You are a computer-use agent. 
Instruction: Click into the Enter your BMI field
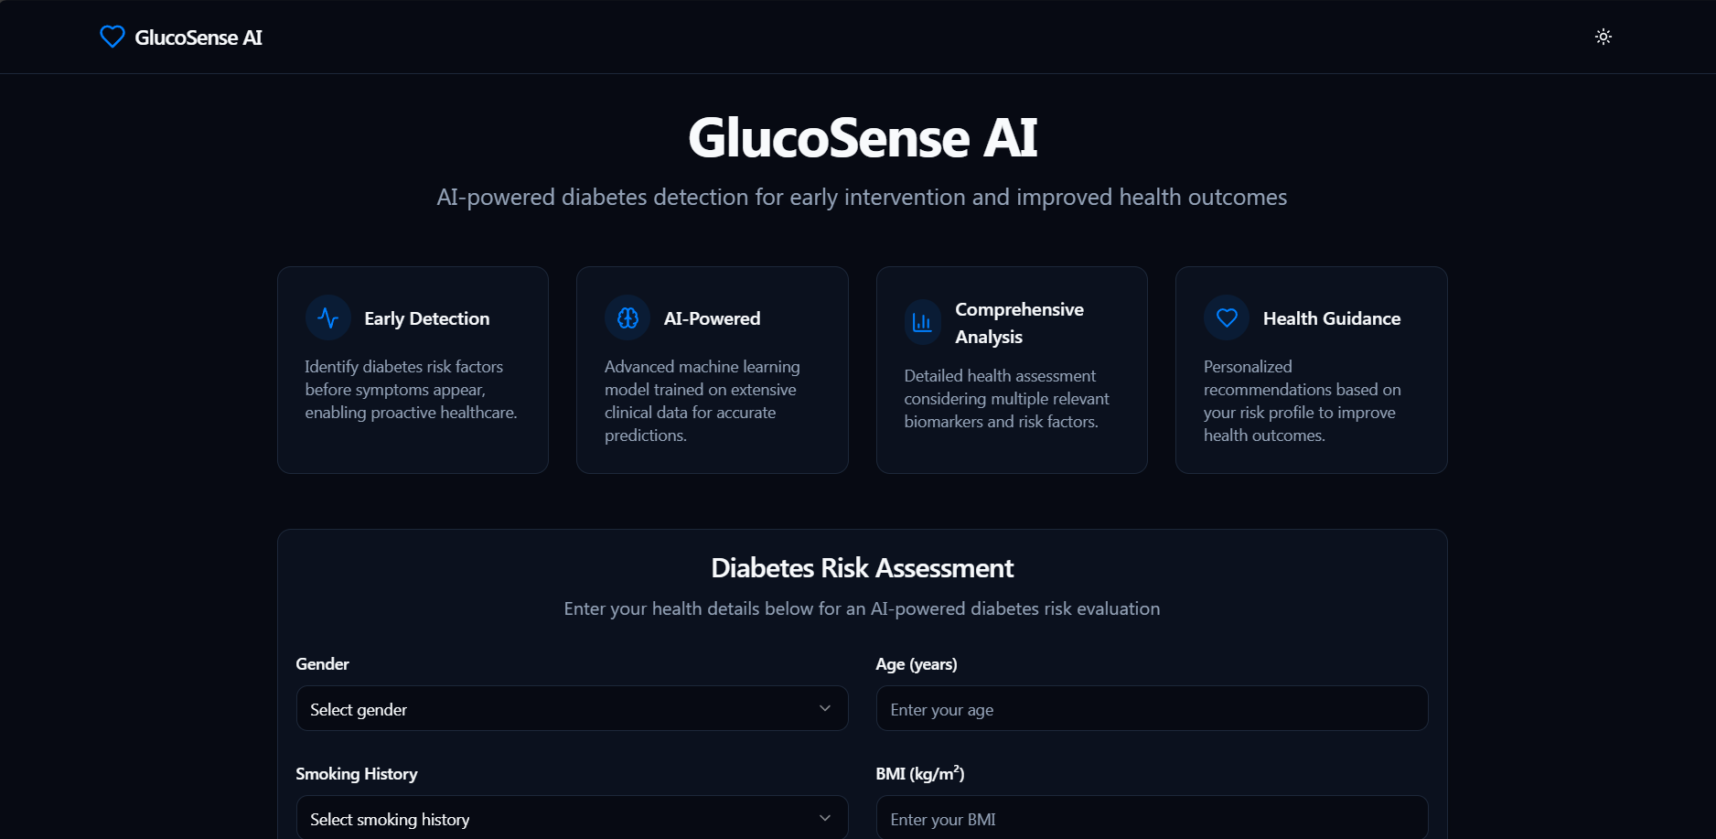pyautogui.click(x=1152, y=819)
